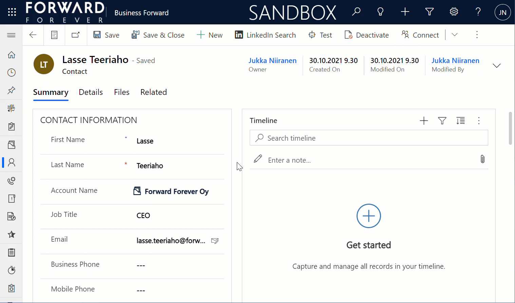Open more commands vertical ellipsis
Screen dimensions: 515x303
477,35
